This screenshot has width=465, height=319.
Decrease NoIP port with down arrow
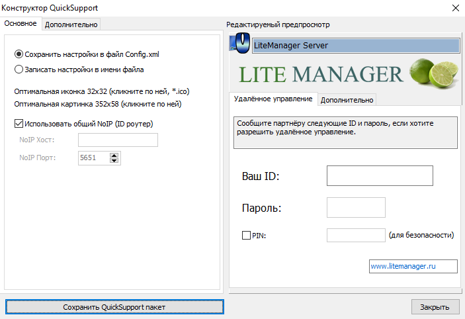114,160
